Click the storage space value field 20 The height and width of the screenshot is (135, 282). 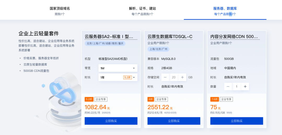click(x=174, y=77)
